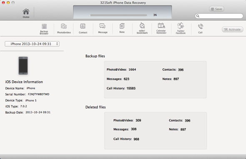This screenshot has width=246, height=159.
Task: Click Backup files Notes: 897 entry
Action: point(171,79)
